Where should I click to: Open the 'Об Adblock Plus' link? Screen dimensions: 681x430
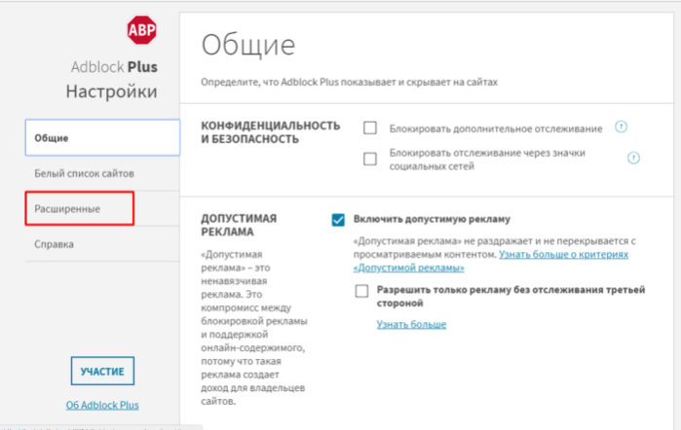click(x=102, y=405)
